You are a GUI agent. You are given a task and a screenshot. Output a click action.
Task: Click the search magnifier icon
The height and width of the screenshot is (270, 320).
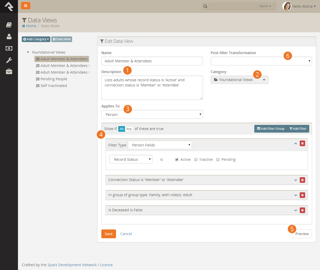(205, 6)
